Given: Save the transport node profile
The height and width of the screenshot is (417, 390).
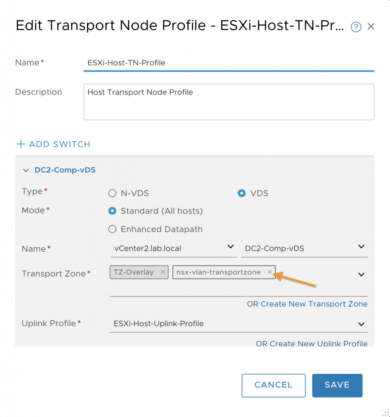Looking at the screenshot, I should point(337,385).
